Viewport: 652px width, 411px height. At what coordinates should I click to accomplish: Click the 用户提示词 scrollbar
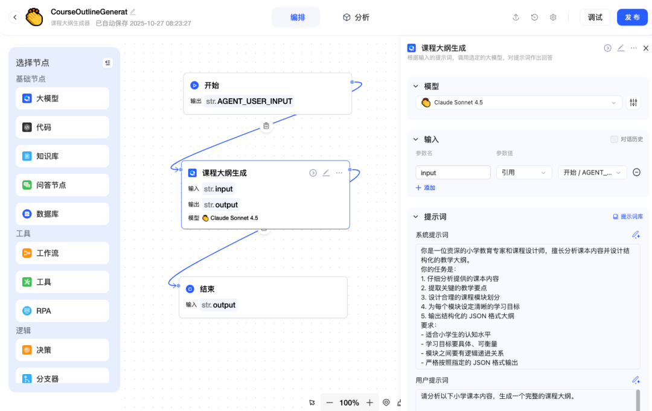point(638,400)
